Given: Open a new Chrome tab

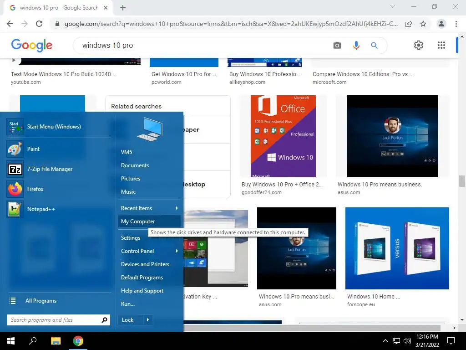Looking at the screenshot, I should (x=123, y=8).
